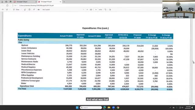This screenshot has width=195, height=110.
Task: Click the Actual FY 2023 column header
Action: [66, 36]
